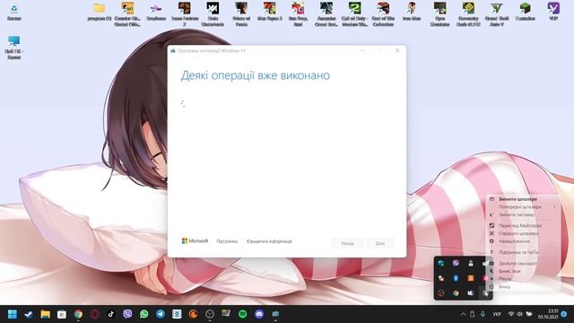The image size is (574, 323).
Task: Select the Prince of Persia desktop shortcut
Action: (x=241, y=14)
